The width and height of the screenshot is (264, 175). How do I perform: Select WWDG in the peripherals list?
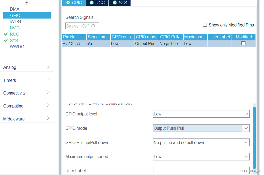tap(17, 47)
